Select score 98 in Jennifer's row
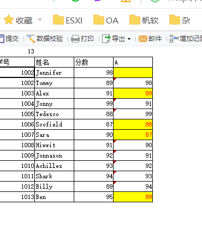The image size is (202, 247). [93, 73]
